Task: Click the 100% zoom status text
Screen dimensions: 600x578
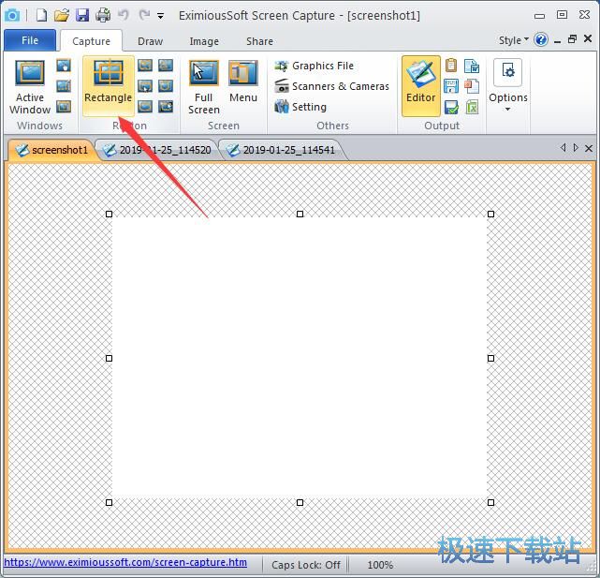Action: [x=380, y=565]
